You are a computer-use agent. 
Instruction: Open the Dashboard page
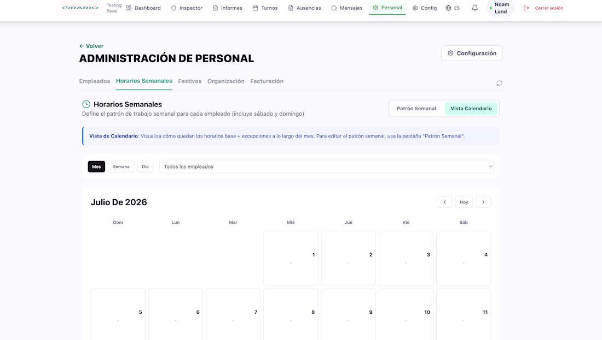143,8
